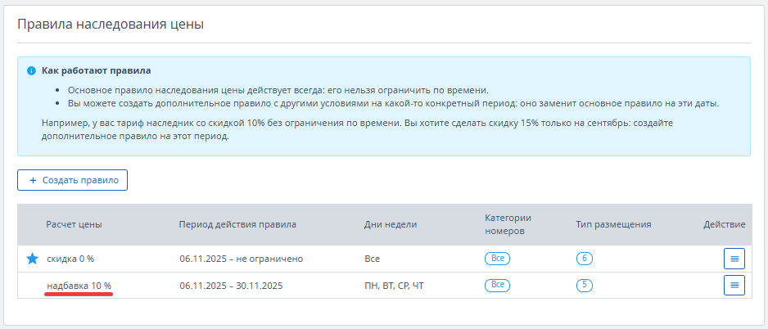Click the 'Все' category badge in the discount row
Viewport: 768px width, 329px height.
(x=497, y=259)
